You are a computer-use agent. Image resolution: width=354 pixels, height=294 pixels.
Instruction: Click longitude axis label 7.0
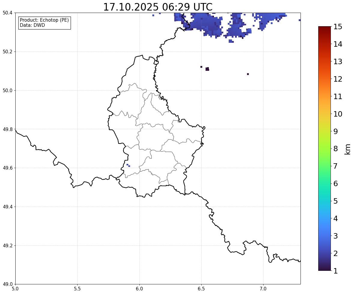[x=263, y=289]
